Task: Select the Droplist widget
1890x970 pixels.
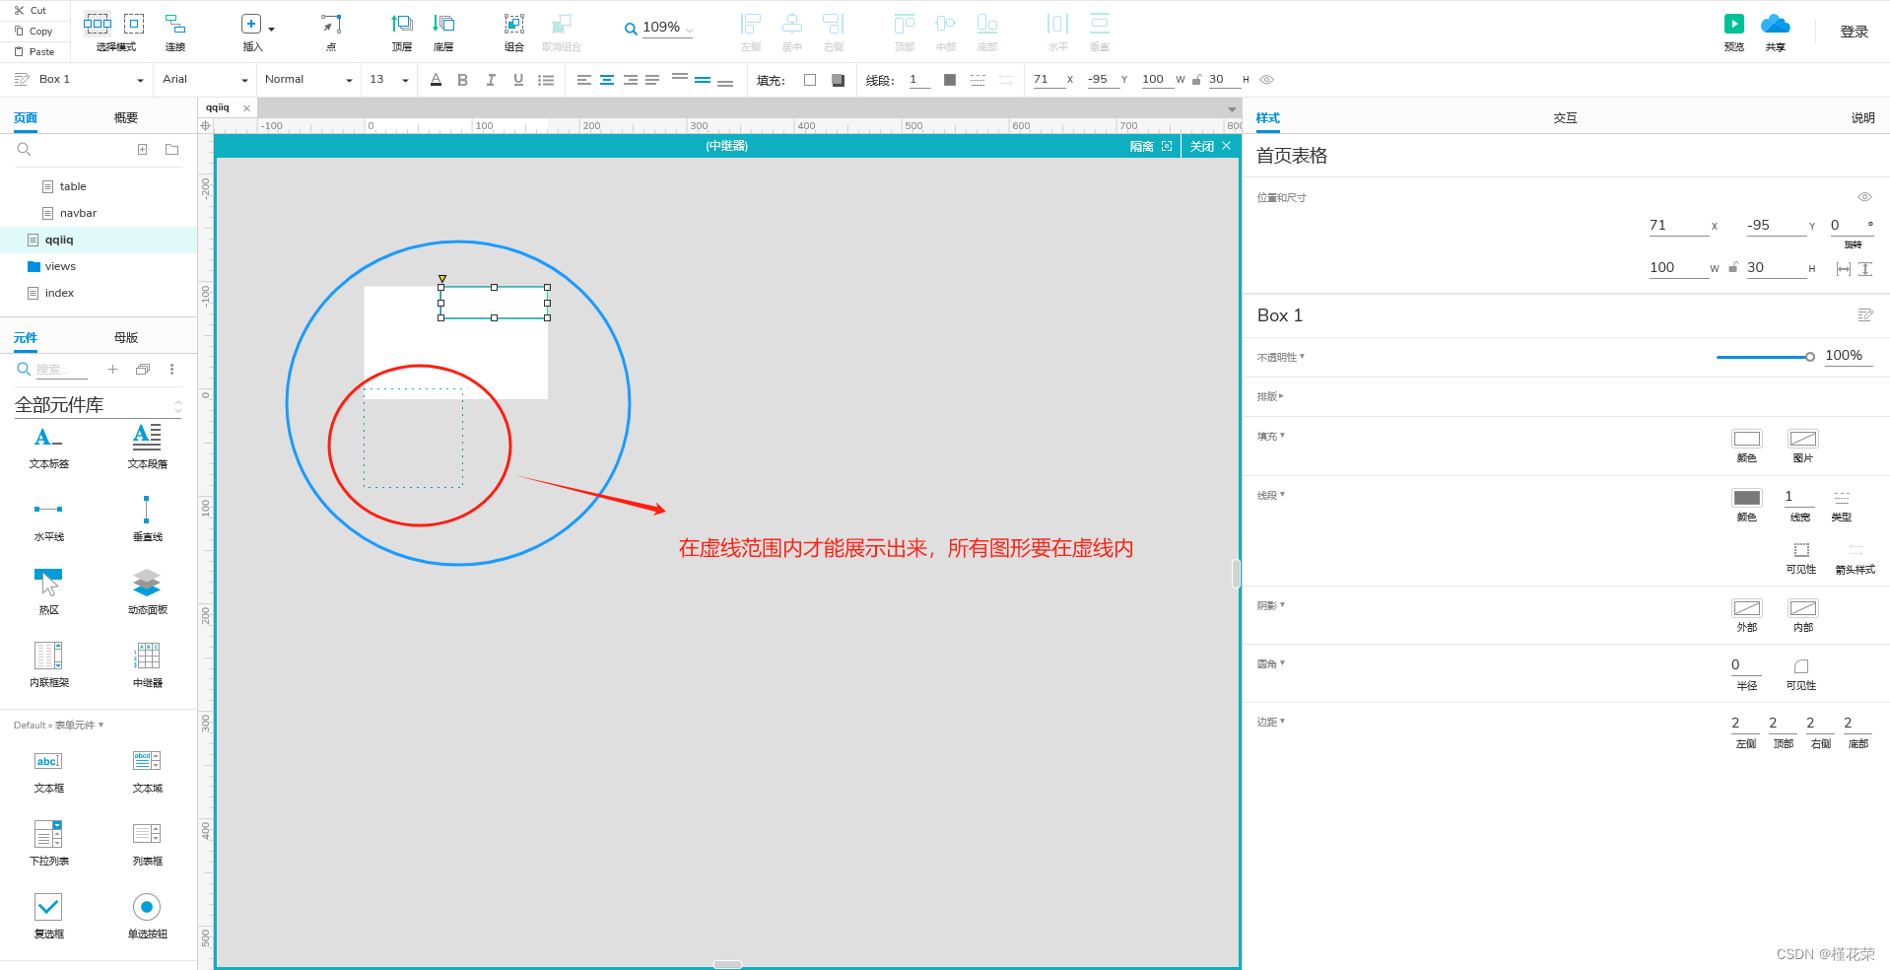Action: (x=48, y=843)
